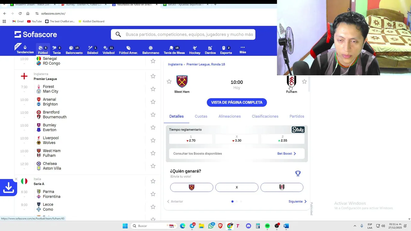Favorite the Senegal vs RD Congo match
The image size is (411, 231).
pos(153,61)
